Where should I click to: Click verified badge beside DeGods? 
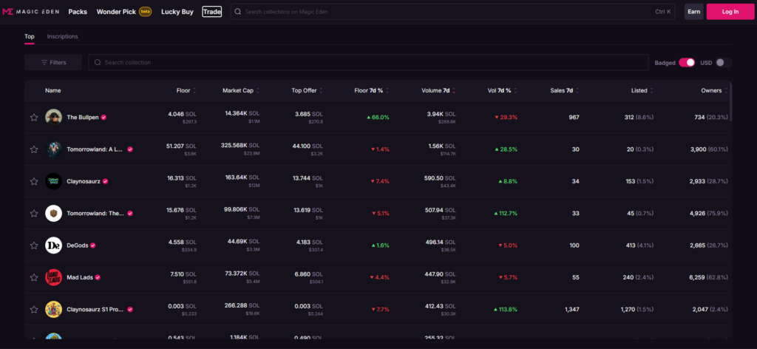[x=92, y=245]
